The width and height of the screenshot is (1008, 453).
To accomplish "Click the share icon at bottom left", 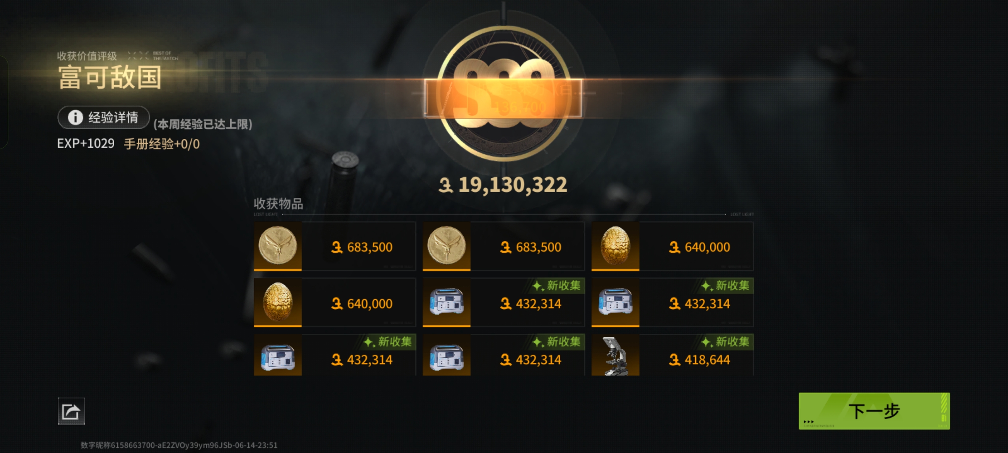I will click(71, 411).
